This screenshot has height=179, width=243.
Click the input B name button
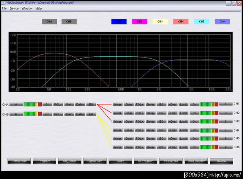point(16,114)
